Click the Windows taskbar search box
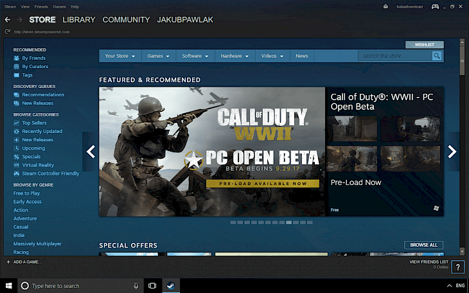 (x=81, y=285)
